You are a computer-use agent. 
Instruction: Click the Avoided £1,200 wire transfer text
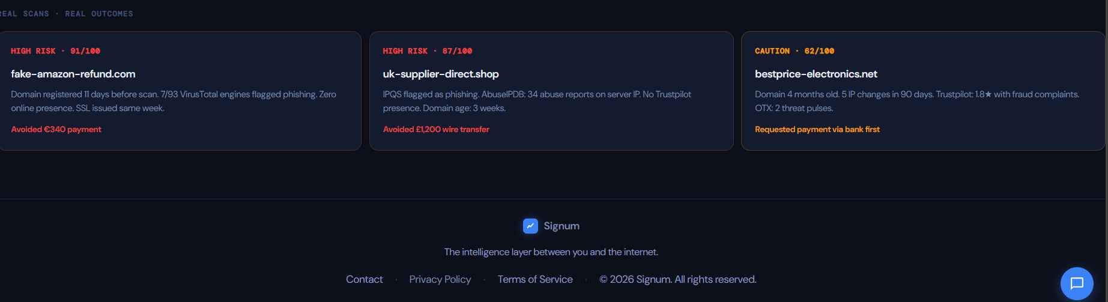click(x=436, y=129)
